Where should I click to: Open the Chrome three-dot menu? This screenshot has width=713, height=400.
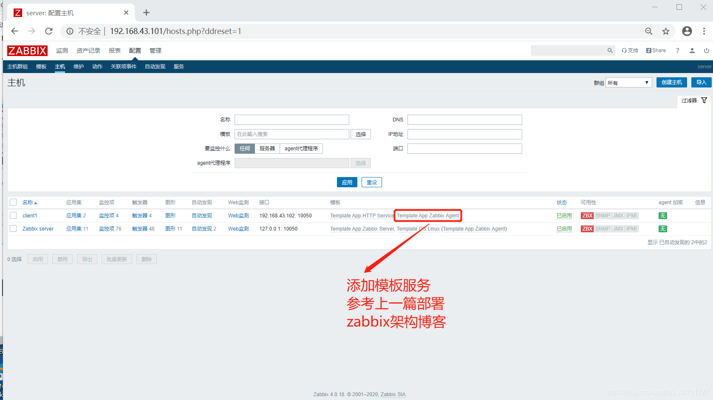(x=704, y=31)
